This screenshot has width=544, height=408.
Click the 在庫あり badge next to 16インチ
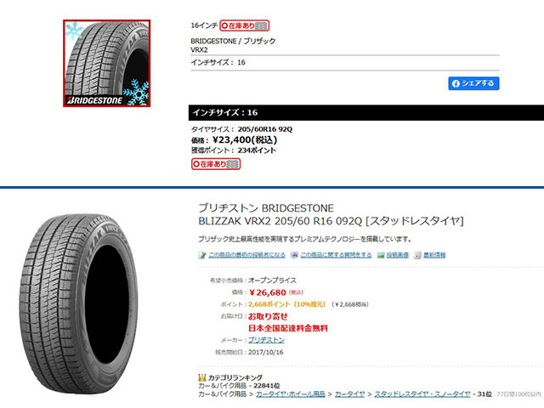point(244,25)
